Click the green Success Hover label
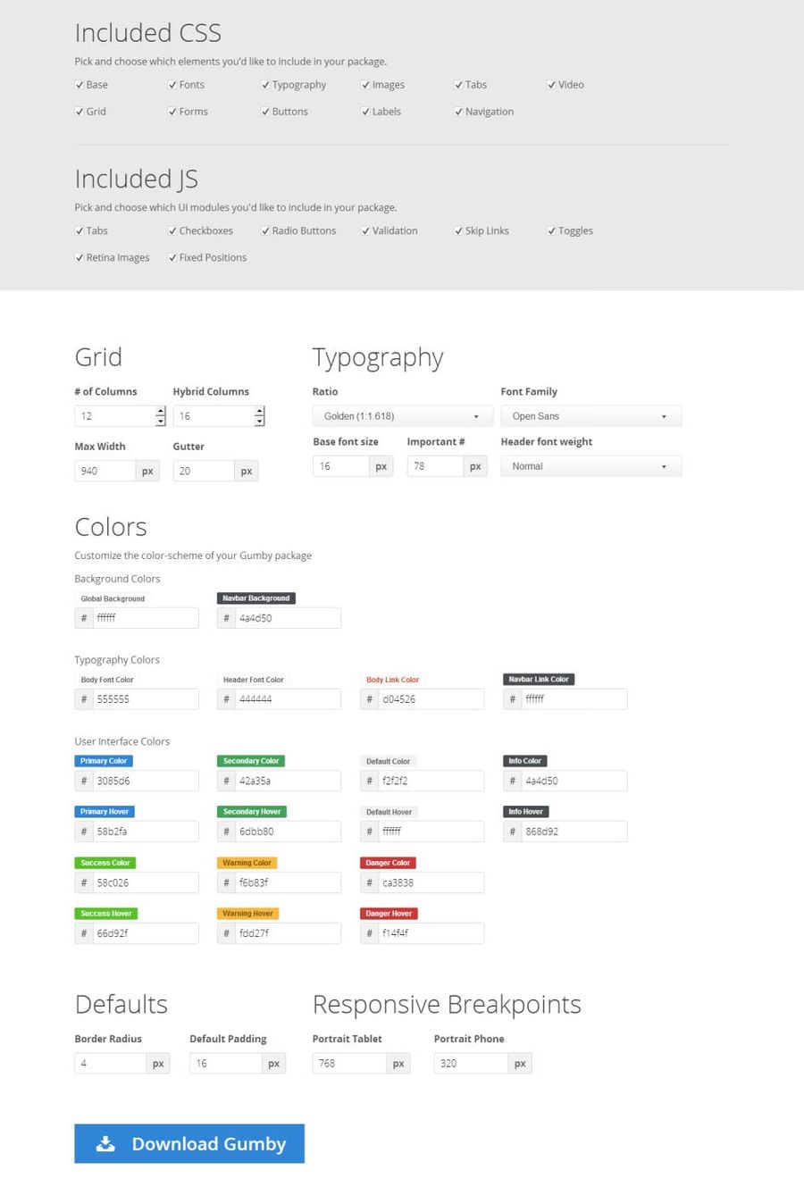804x1187 pixels. pyautogui.click(x=106, y=914)
